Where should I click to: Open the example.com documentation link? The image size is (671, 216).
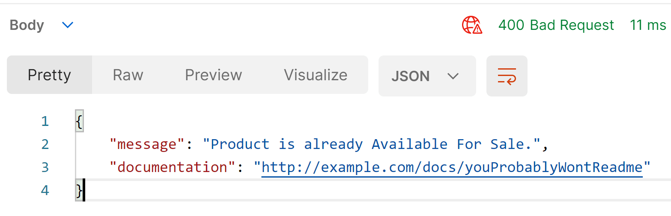pos(452,167)
